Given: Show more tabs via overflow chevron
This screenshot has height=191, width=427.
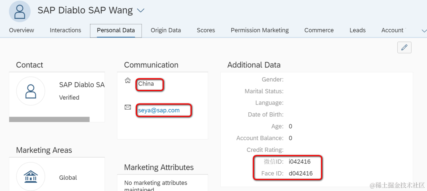Looking at the screenshot, I should point(424,31).
